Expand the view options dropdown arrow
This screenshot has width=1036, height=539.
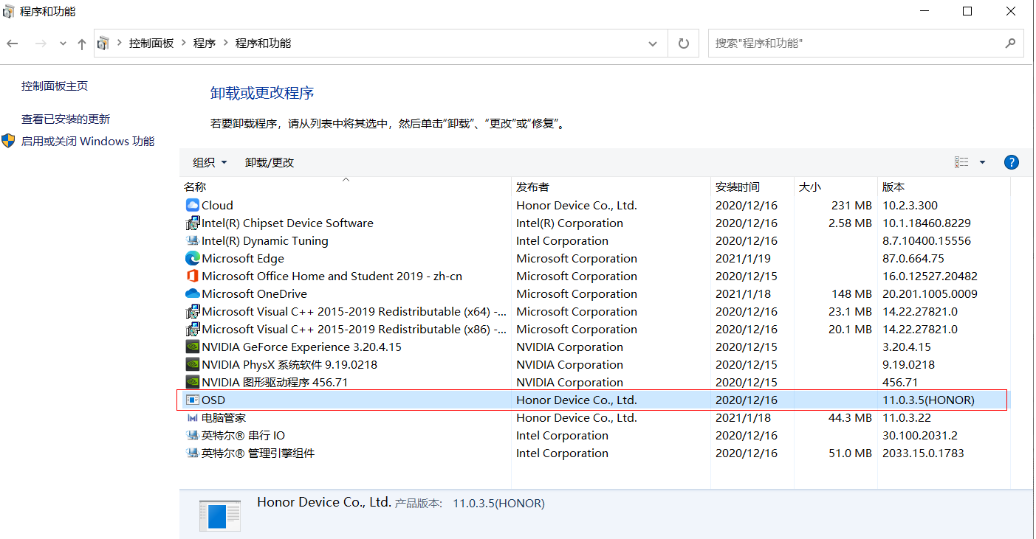point(982,162)
